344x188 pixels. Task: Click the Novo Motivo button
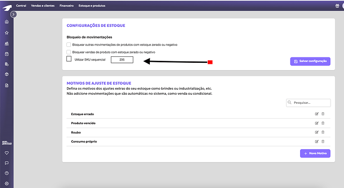(x=315, y=154)
